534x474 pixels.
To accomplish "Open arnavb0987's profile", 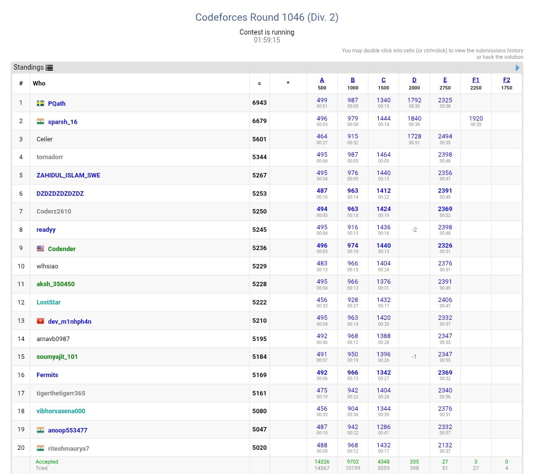I will tap(53, 339).
